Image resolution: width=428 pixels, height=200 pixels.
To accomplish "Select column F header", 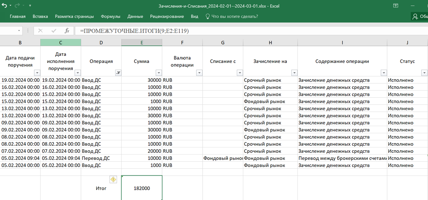I will pos(182,42).
